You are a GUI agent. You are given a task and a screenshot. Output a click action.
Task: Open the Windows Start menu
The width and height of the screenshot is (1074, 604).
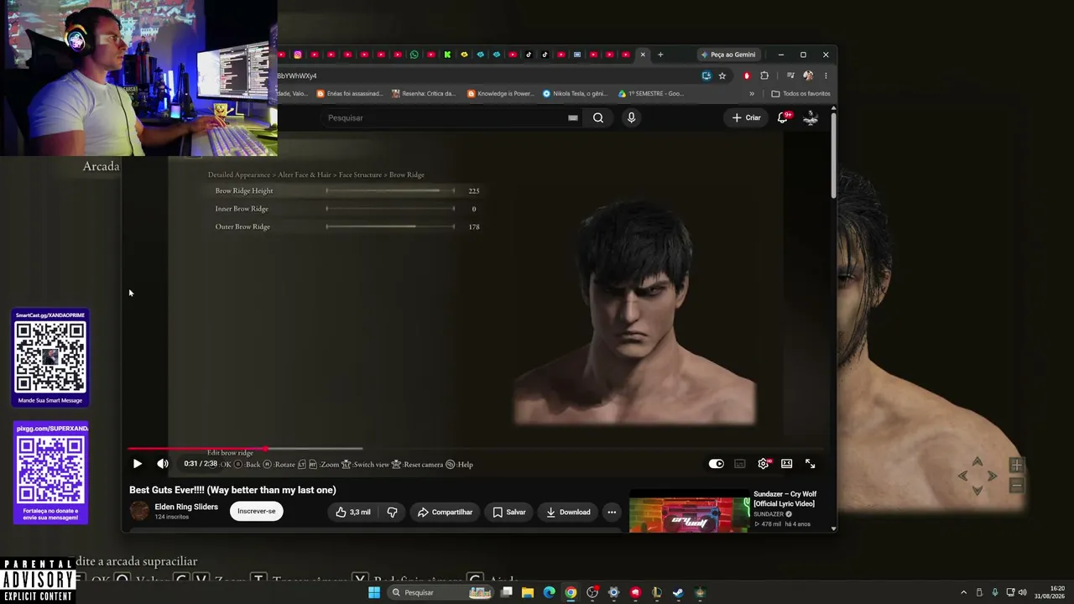point(374,592)
